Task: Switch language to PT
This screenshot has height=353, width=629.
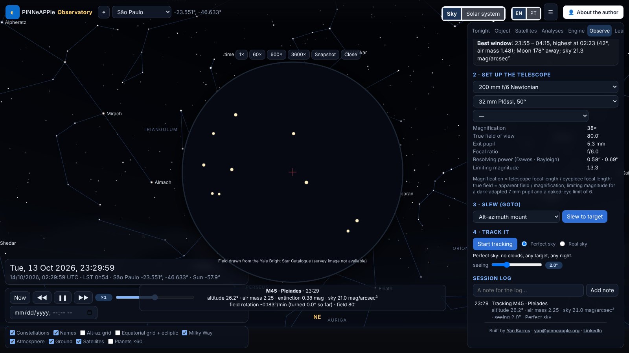Action: [x=533, y=13]
